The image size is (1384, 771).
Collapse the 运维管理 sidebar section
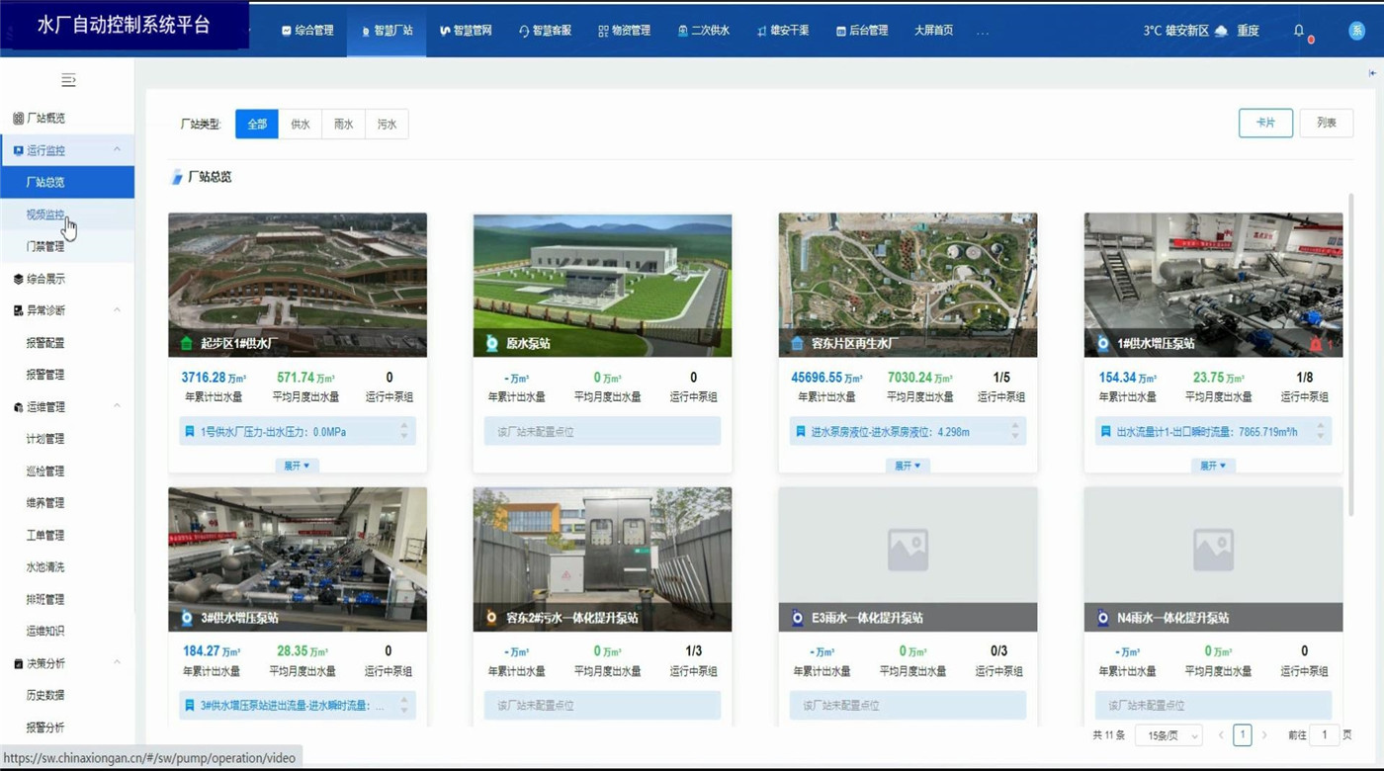point(117,406)
